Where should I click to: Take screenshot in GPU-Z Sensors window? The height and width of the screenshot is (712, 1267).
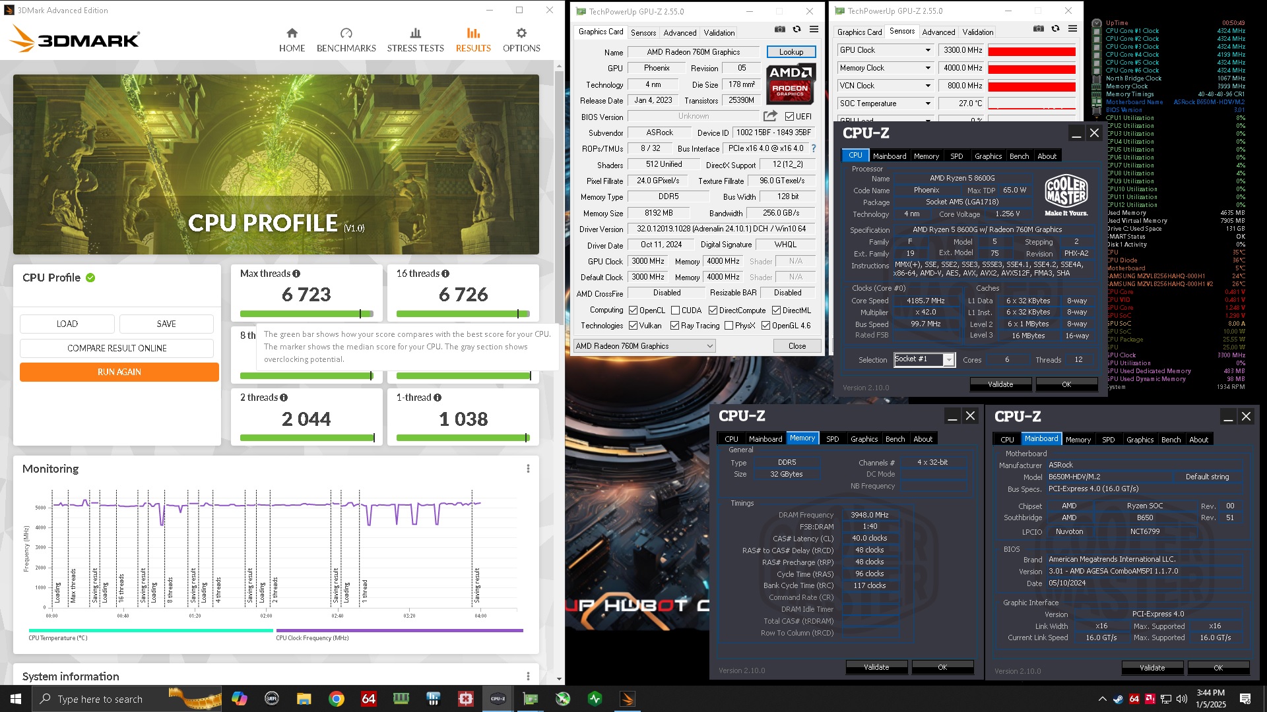coord(1039,29)
